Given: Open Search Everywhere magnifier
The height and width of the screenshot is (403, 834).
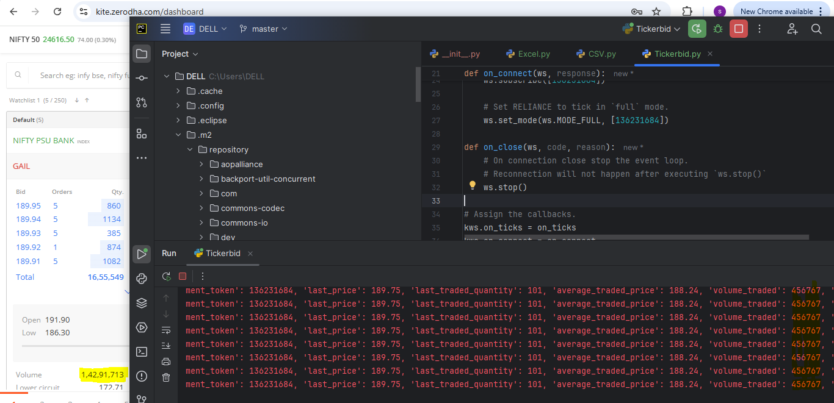Looking at the screenshot, I should point(816,29).
